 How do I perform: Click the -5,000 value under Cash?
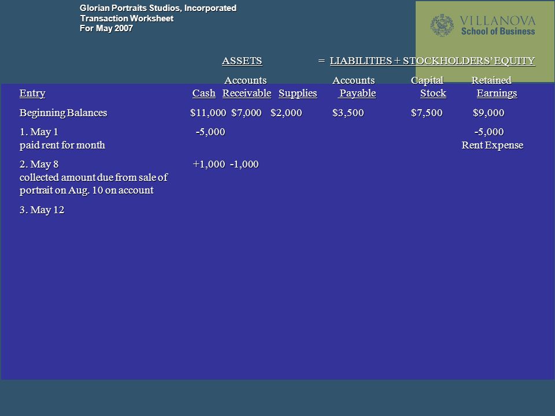210,132
